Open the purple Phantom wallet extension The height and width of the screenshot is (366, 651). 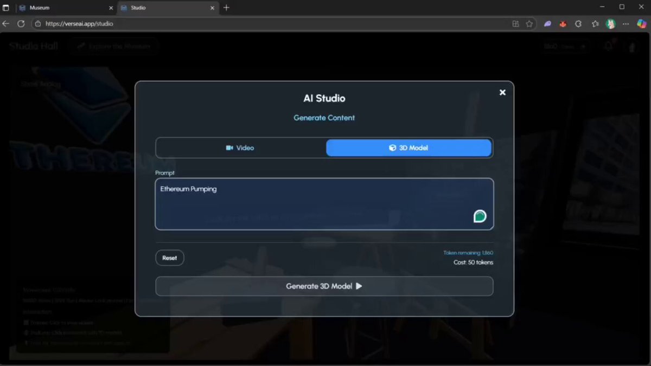[548, 24]
